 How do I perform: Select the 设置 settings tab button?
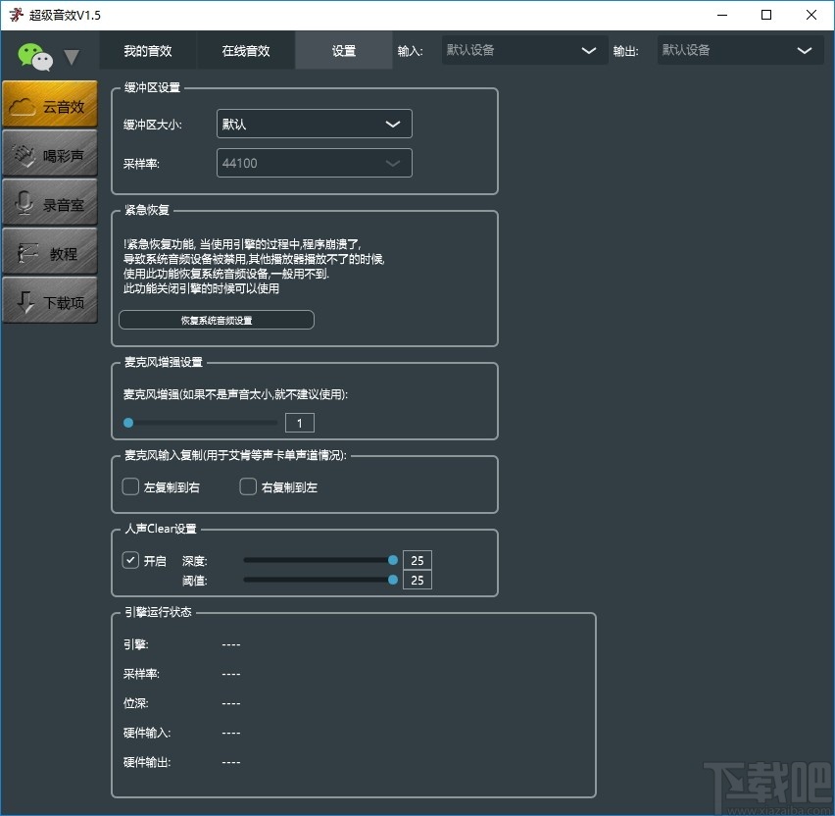click(343, 50)
